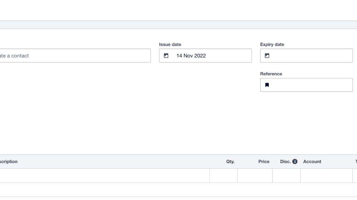Click the Disc. info icon
Viewport: 357px width, 200px height.
(x=295, y=161)
